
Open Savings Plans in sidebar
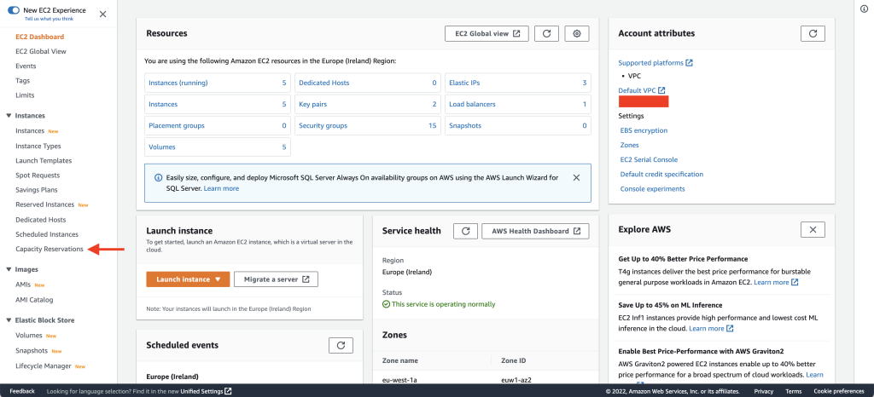pyautogui.click(x=36, y=190)
